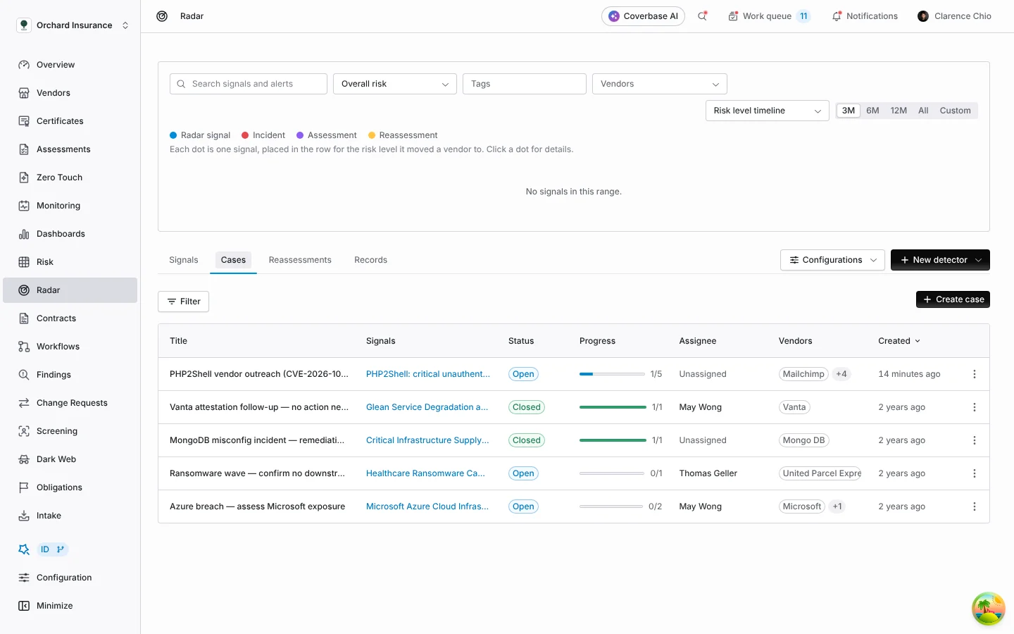Expand the Overall risk dropdown

click(x=395, y=84)
